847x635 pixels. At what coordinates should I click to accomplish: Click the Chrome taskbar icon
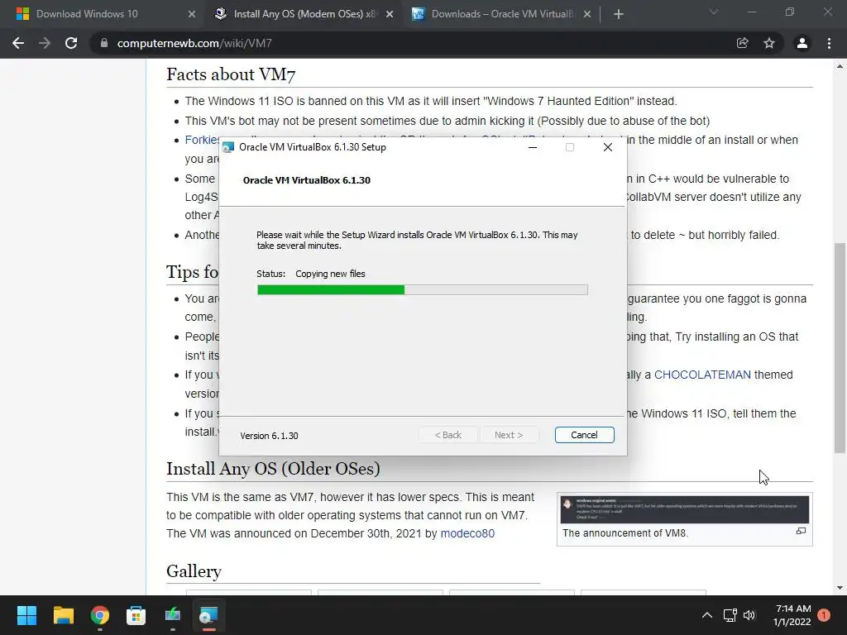click(100, 615)
